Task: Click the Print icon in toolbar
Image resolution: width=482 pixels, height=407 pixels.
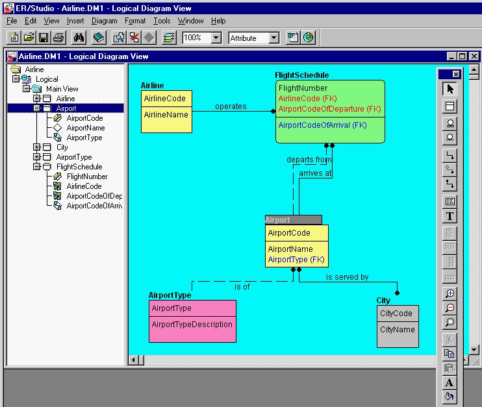Action: 58,38
